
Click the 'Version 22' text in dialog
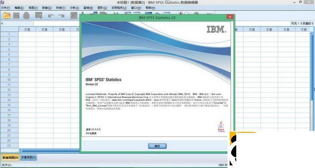(91, 84)
